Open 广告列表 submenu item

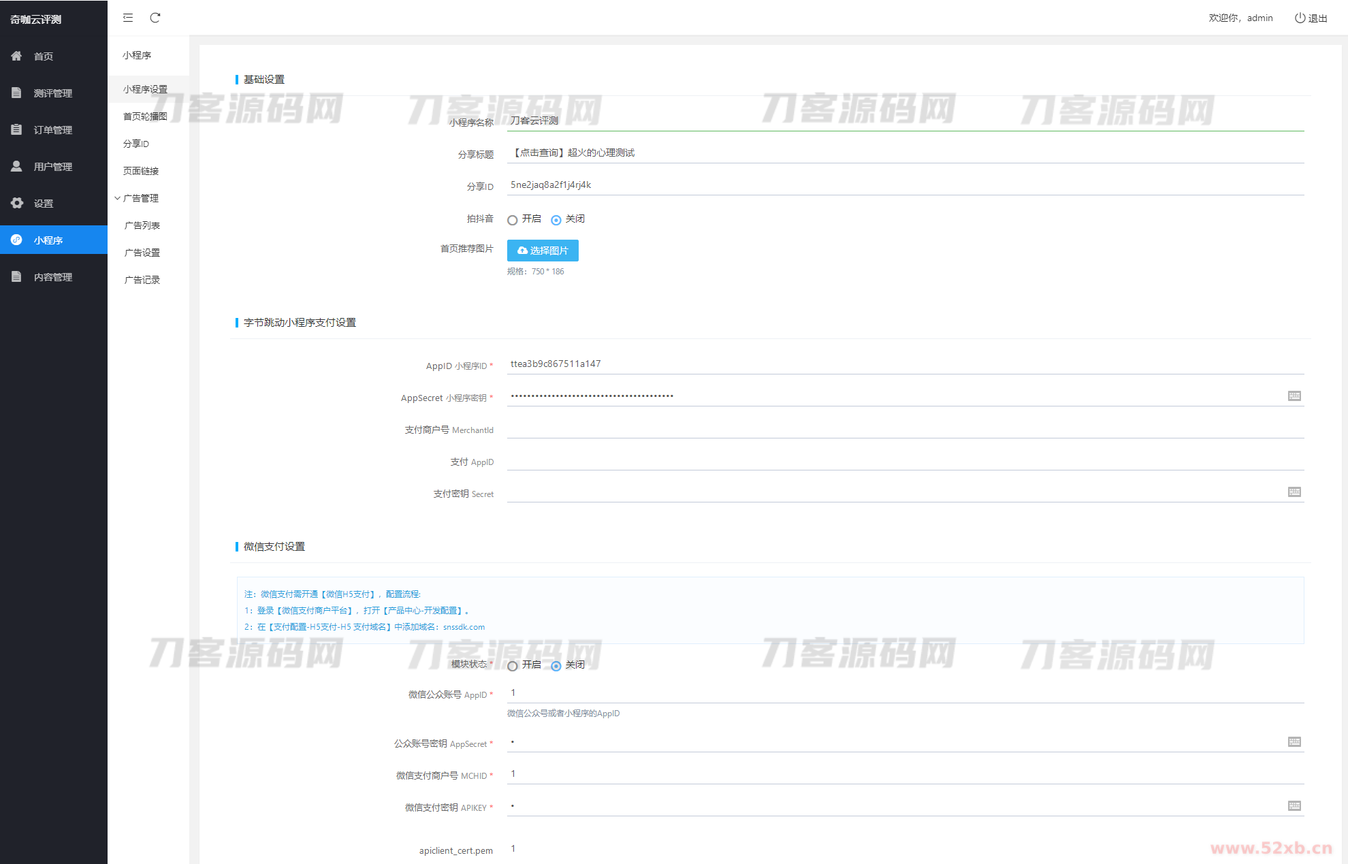(x=142, y=225)
